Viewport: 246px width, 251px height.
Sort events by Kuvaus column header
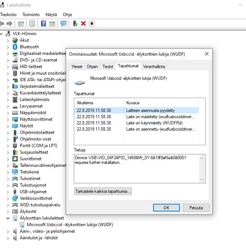(x=161, y=103)
